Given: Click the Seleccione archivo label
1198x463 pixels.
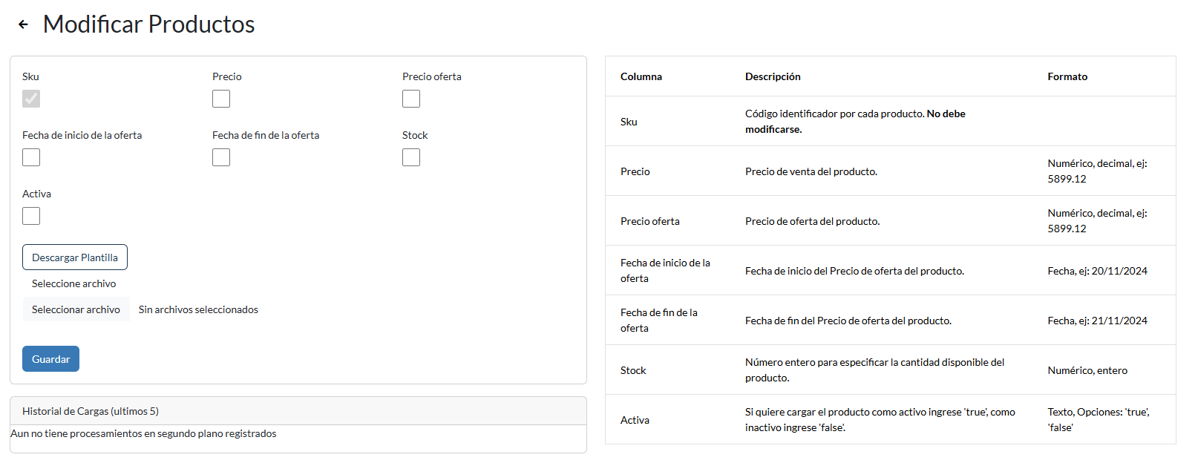Looking at the screenshot, I should point(73,283).
